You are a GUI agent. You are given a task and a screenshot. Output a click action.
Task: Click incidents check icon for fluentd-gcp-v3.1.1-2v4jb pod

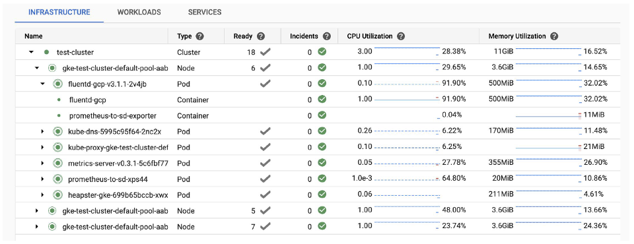[x=322, y=84]
